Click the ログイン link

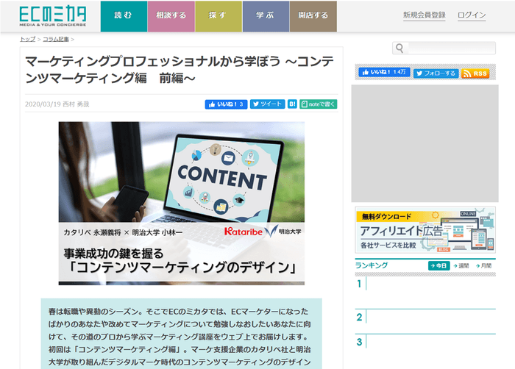[x=471, y=15]
